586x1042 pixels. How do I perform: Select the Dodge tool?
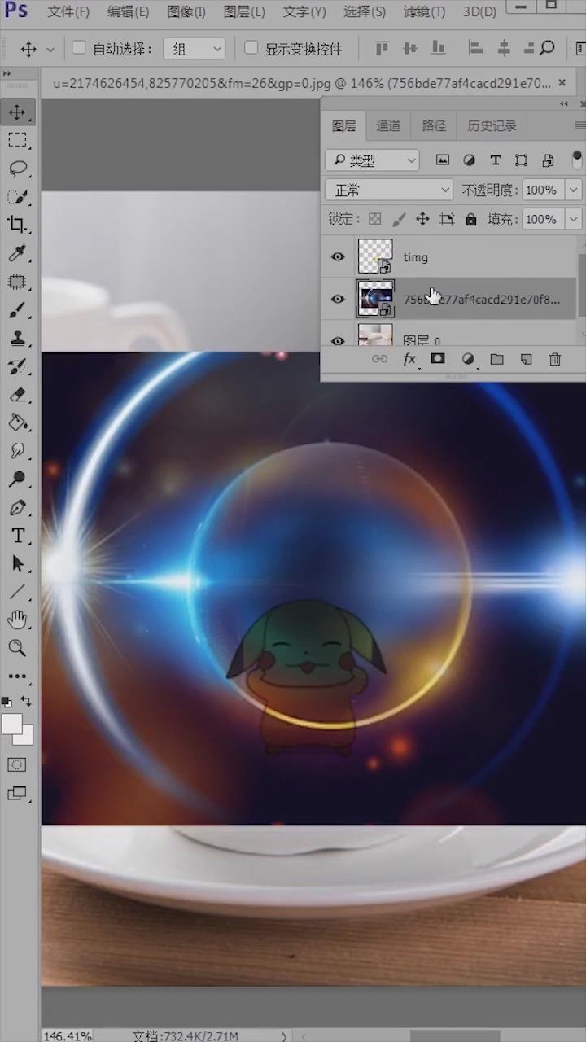(x=17, y=479)
